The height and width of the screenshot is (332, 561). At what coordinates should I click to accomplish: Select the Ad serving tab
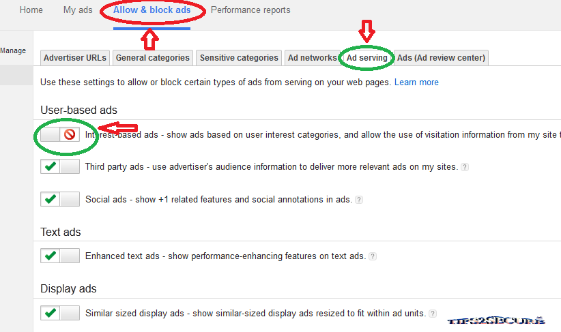(366, 58)
